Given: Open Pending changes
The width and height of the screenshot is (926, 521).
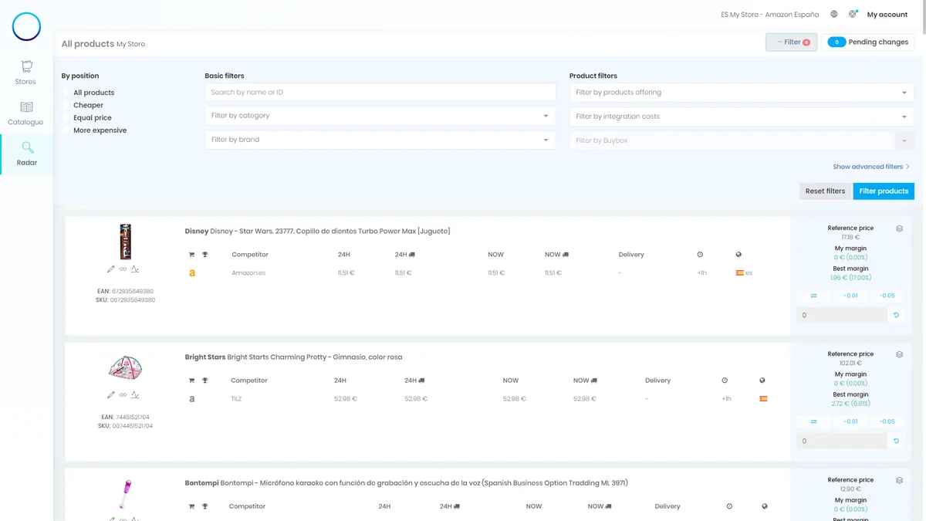Looking at the screenshot, I should coord(868,42).
